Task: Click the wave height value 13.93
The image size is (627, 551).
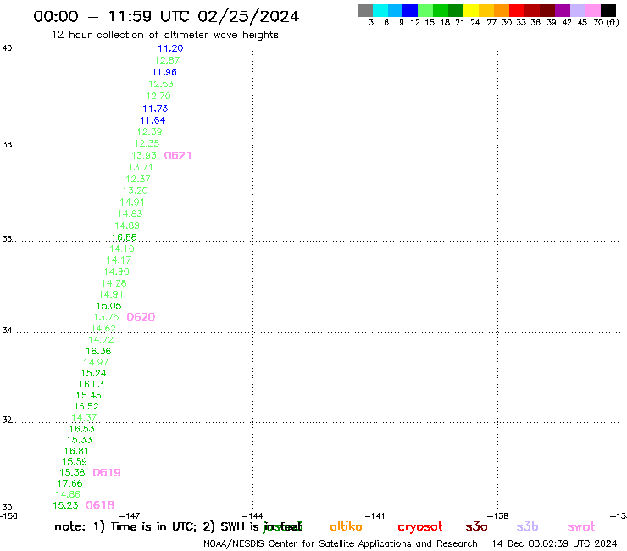Action: pos(144,155)
